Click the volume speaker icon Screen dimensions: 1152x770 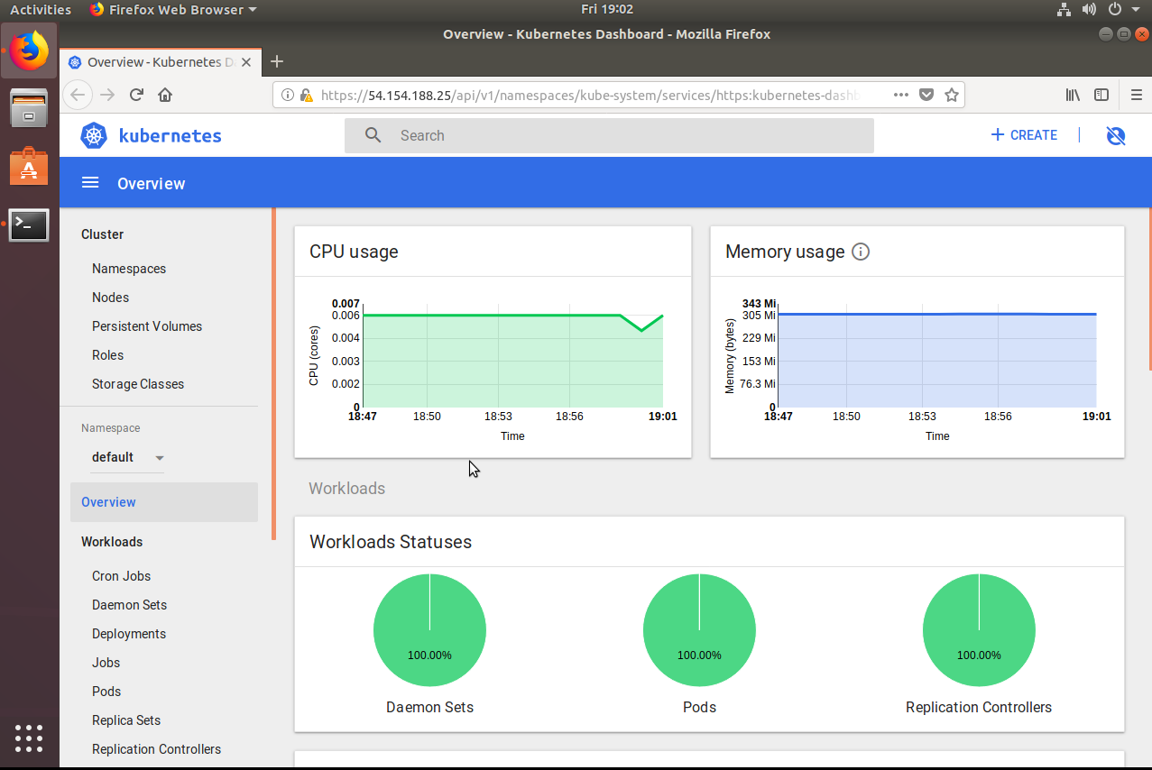[1089, 9]
